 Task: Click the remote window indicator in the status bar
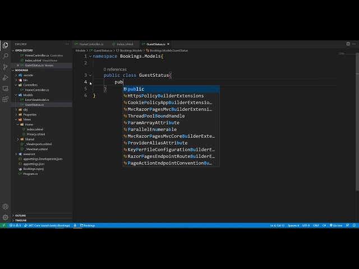point(4,225)
